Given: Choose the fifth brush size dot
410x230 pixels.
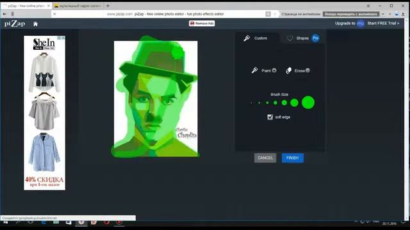Looking at the screenshot, I should pyautogui.click(x=284, y=103).
